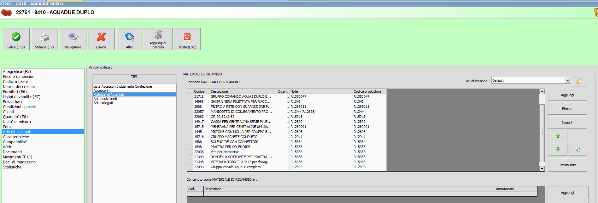Select Anagrafica (F5) in the left menu

[43, 72]
